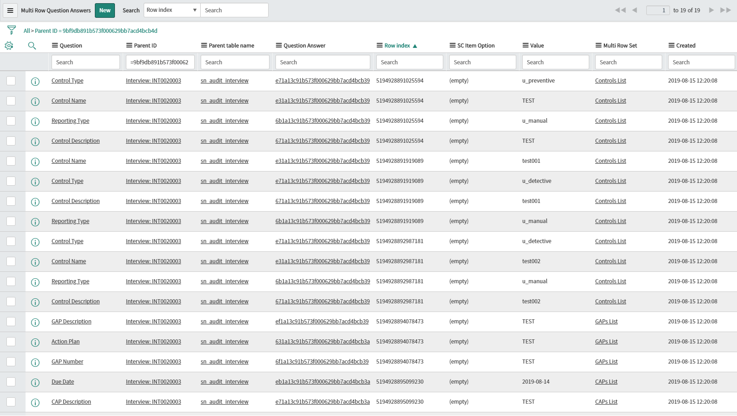
Task: Open Question column menu icon
Action: 55,45
